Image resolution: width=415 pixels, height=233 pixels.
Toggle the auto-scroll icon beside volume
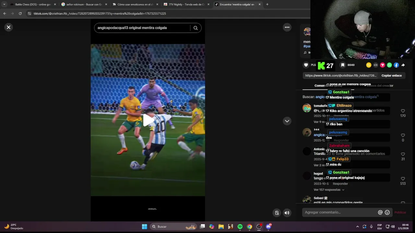click(x=277, y=213)
